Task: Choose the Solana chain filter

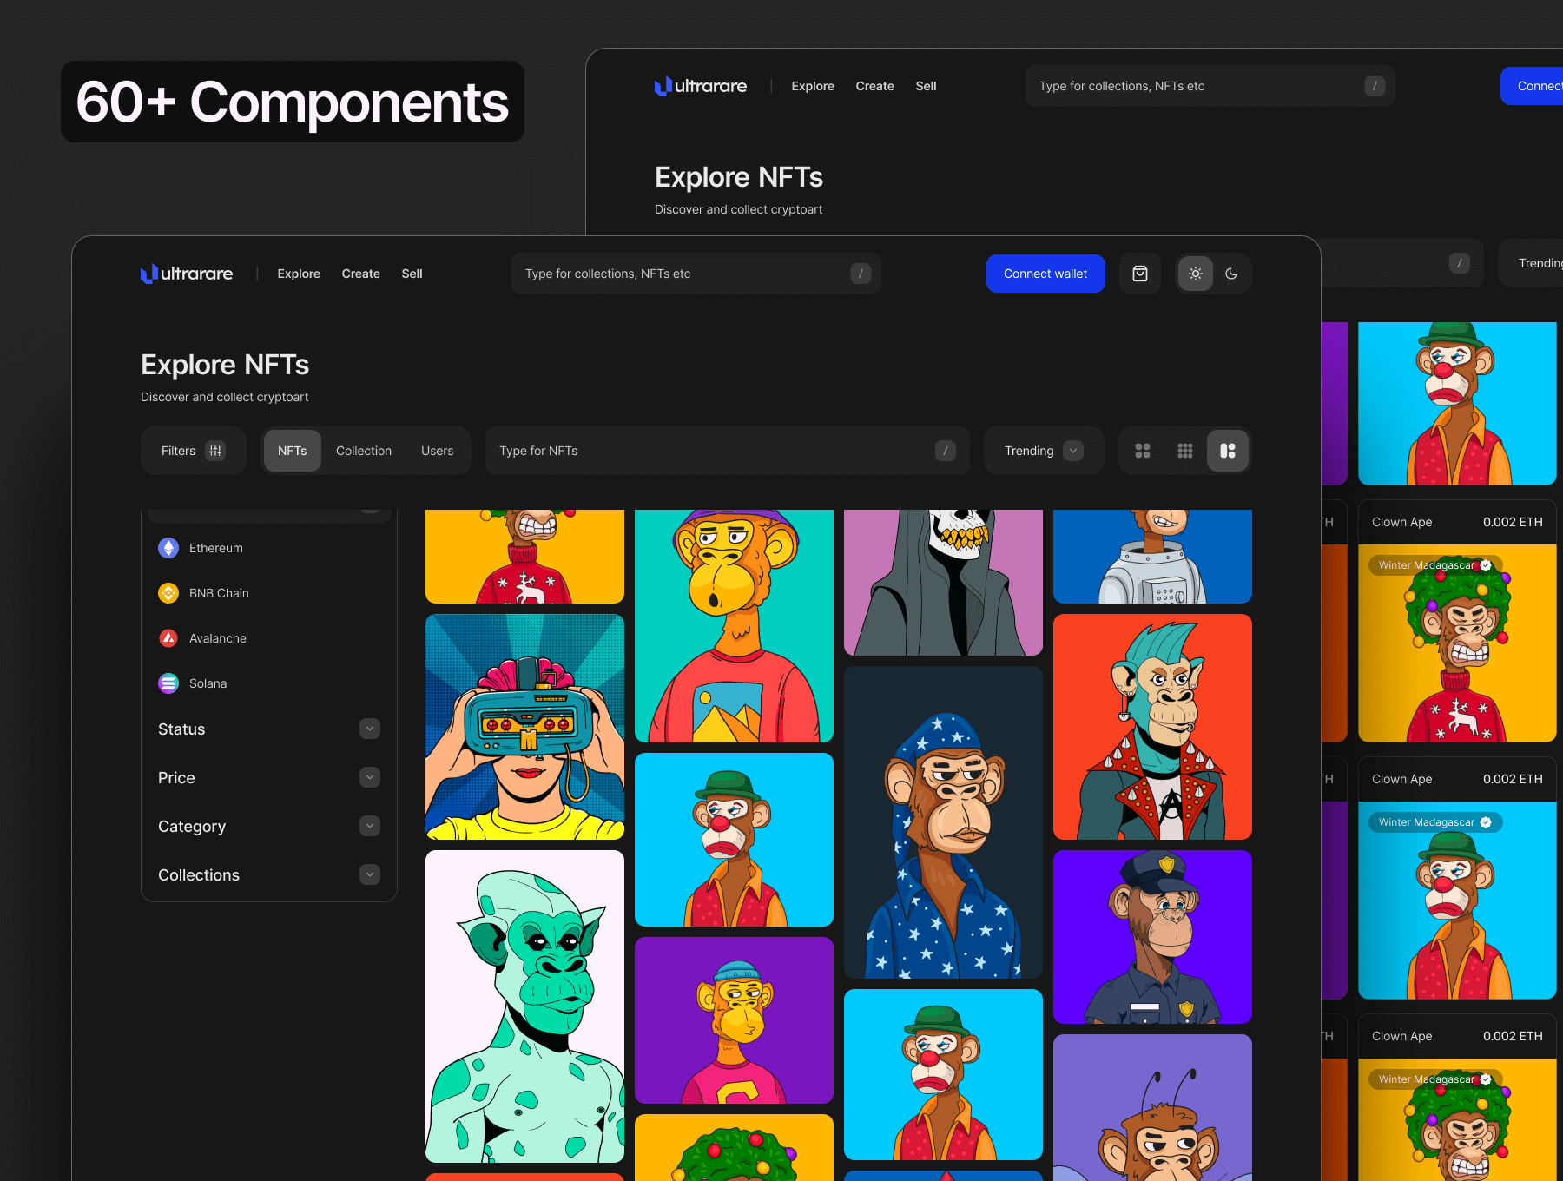Action: coord(208,683)
